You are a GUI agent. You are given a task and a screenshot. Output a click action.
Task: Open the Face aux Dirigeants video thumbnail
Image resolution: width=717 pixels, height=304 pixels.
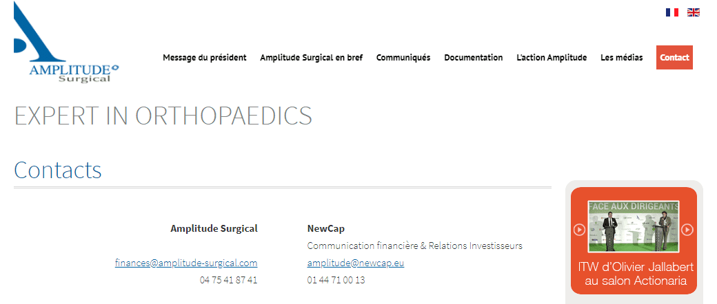coord(634,226)
